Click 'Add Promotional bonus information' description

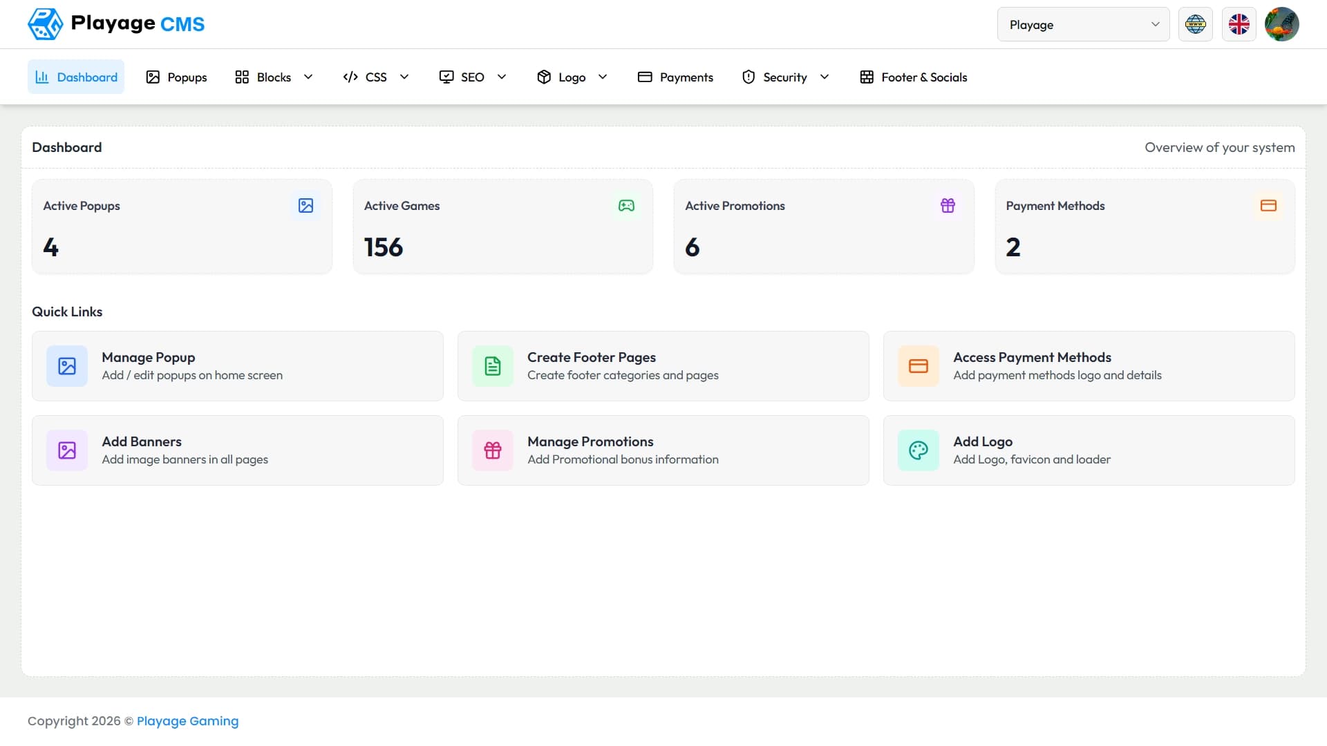click(623, 459)
